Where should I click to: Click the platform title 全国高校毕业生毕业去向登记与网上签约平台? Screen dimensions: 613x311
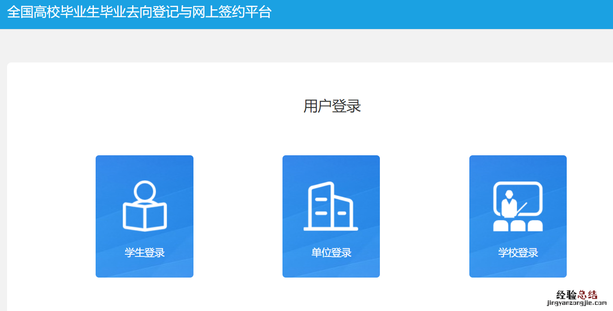coord(139,12)
